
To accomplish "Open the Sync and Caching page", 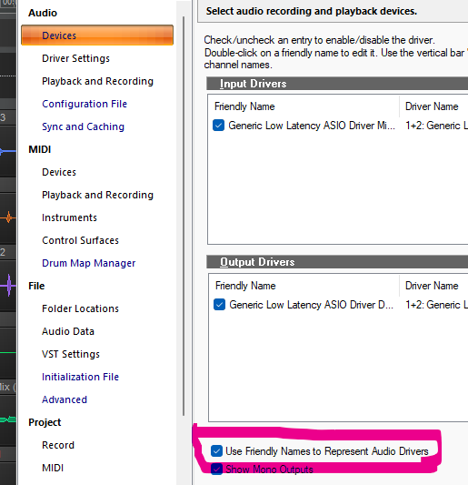I will [83, 126].
